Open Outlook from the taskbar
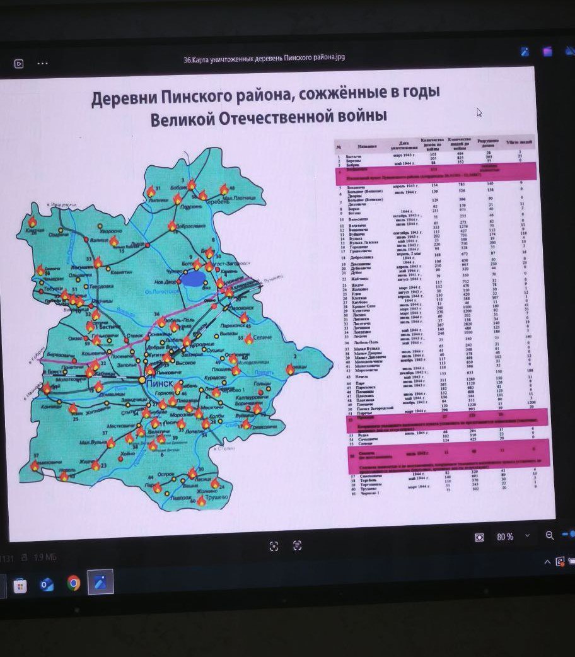 click(47, 584)
